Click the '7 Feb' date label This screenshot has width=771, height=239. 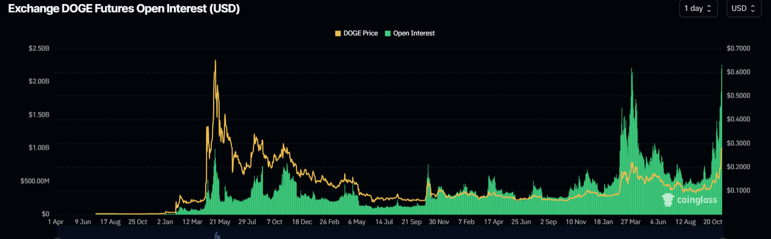coord(466,221)
